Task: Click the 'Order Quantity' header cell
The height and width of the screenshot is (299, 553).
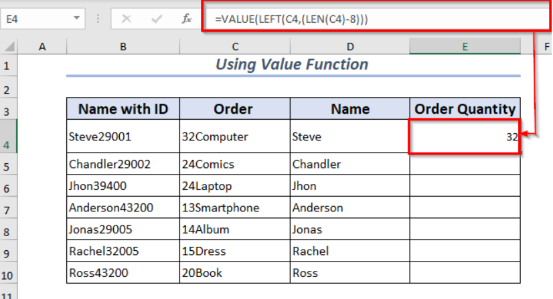Action: [465, 109]
